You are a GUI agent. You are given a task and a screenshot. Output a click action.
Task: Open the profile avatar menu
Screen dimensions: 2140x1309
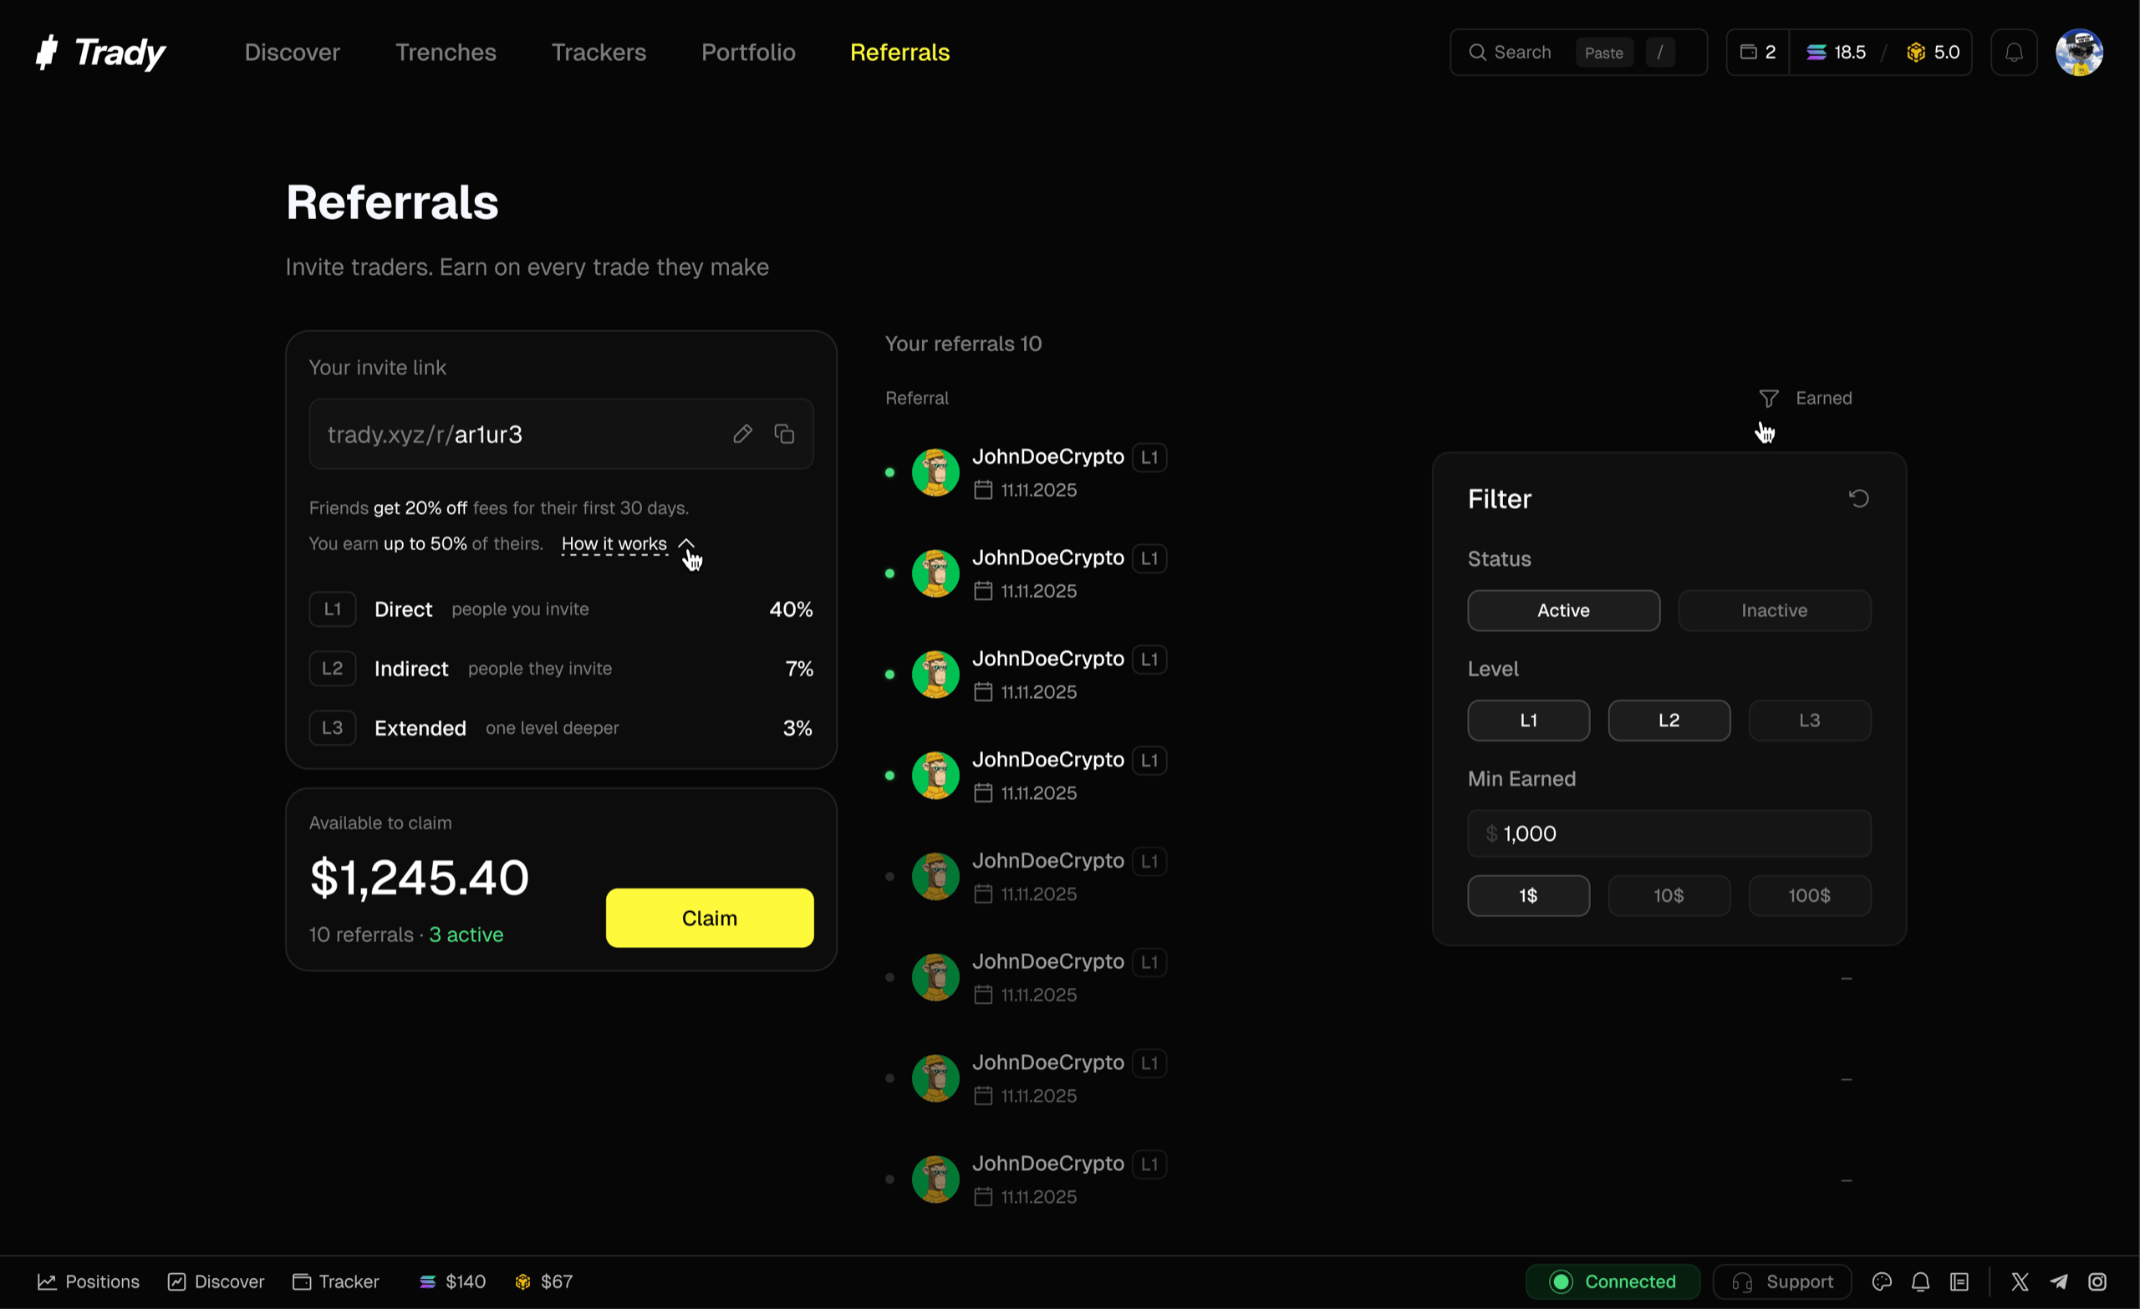pos(2078,52)
